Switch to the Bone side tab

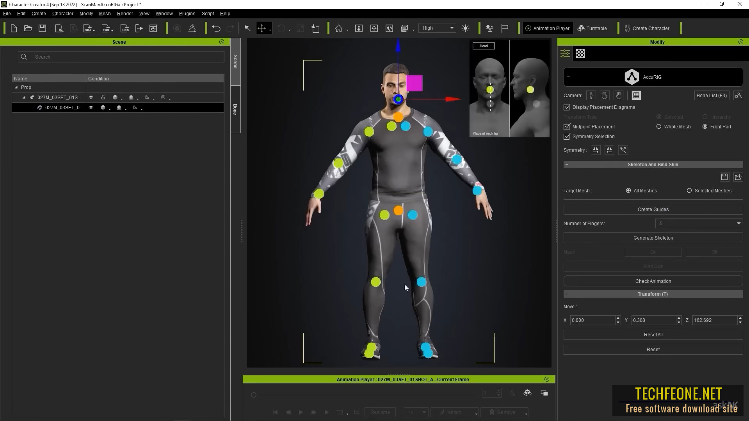pyautogui.click(x=235, y=109)
